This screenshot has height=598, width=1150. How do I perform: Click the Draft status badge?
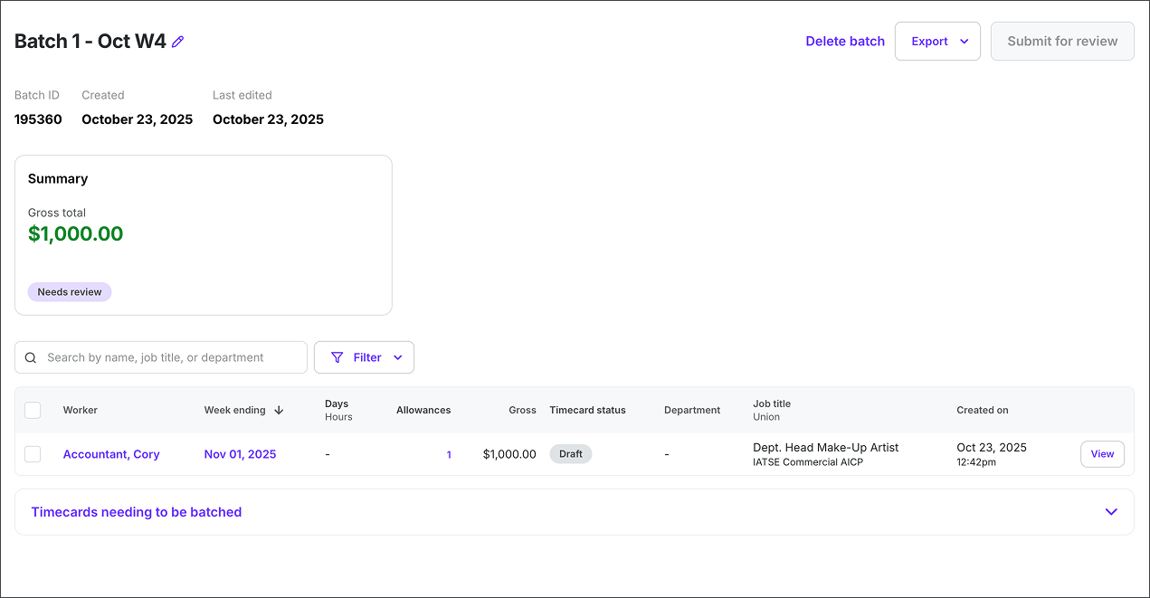point(571,454)
